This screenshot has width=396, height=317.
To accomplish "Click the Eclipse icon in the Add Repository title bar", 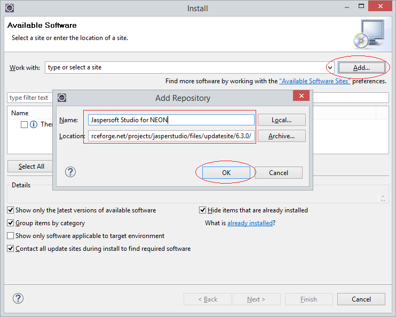I will tap(62, 98).
